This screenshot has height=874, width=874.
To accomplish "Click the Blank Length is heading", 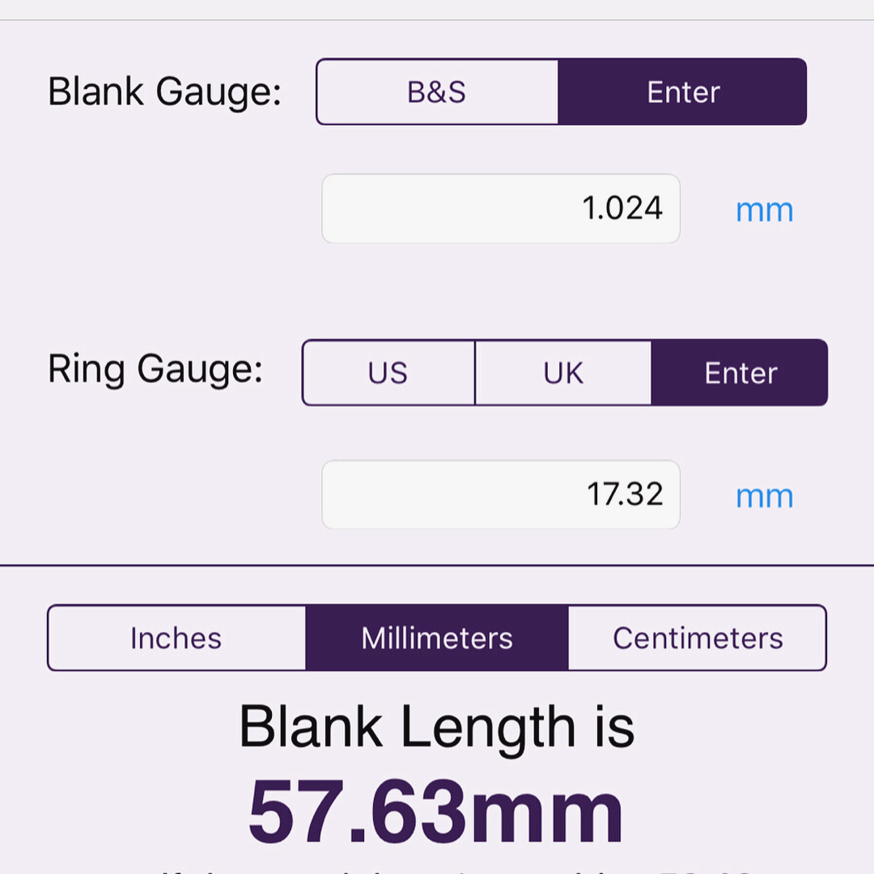I will coord(437,728).
